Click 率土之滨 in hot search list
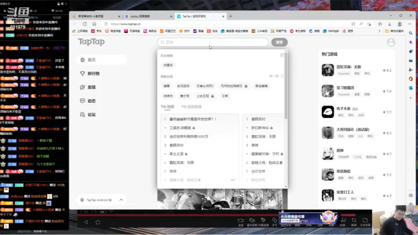This screenshot has width=418, height=235. point(177,154)
